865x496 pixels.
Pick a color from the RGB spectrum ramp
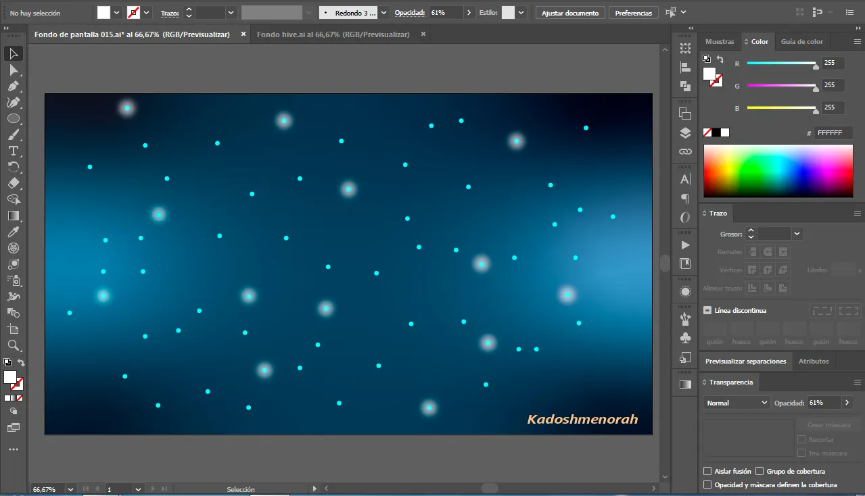[778, 171]
